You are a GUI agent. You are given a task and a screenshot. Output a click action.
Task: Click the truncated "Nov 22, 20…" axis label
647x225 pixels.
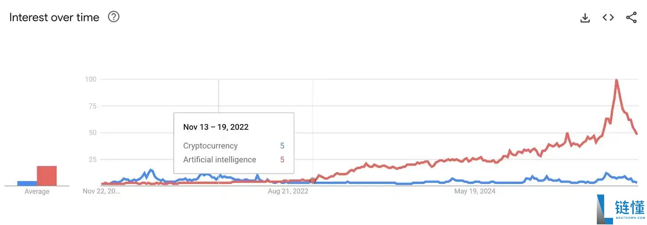[x=101, y=191]
